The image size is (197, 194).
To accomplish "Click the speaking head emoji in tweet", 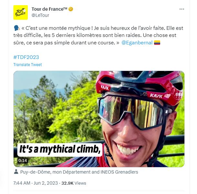I will [16, 28].
